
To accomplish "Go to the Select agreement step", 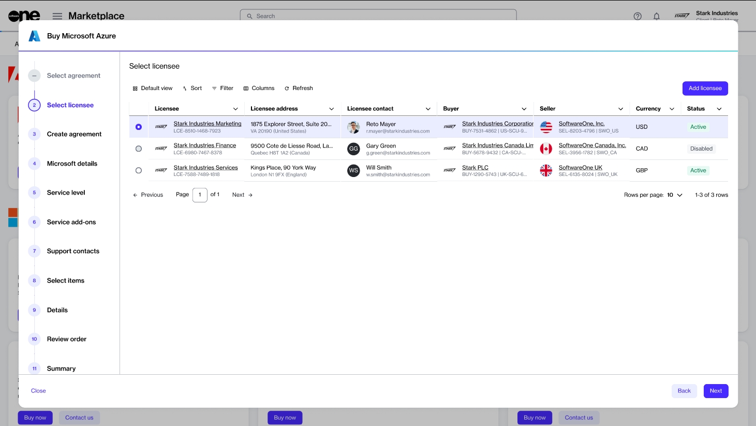I will (x=73, y=76).
